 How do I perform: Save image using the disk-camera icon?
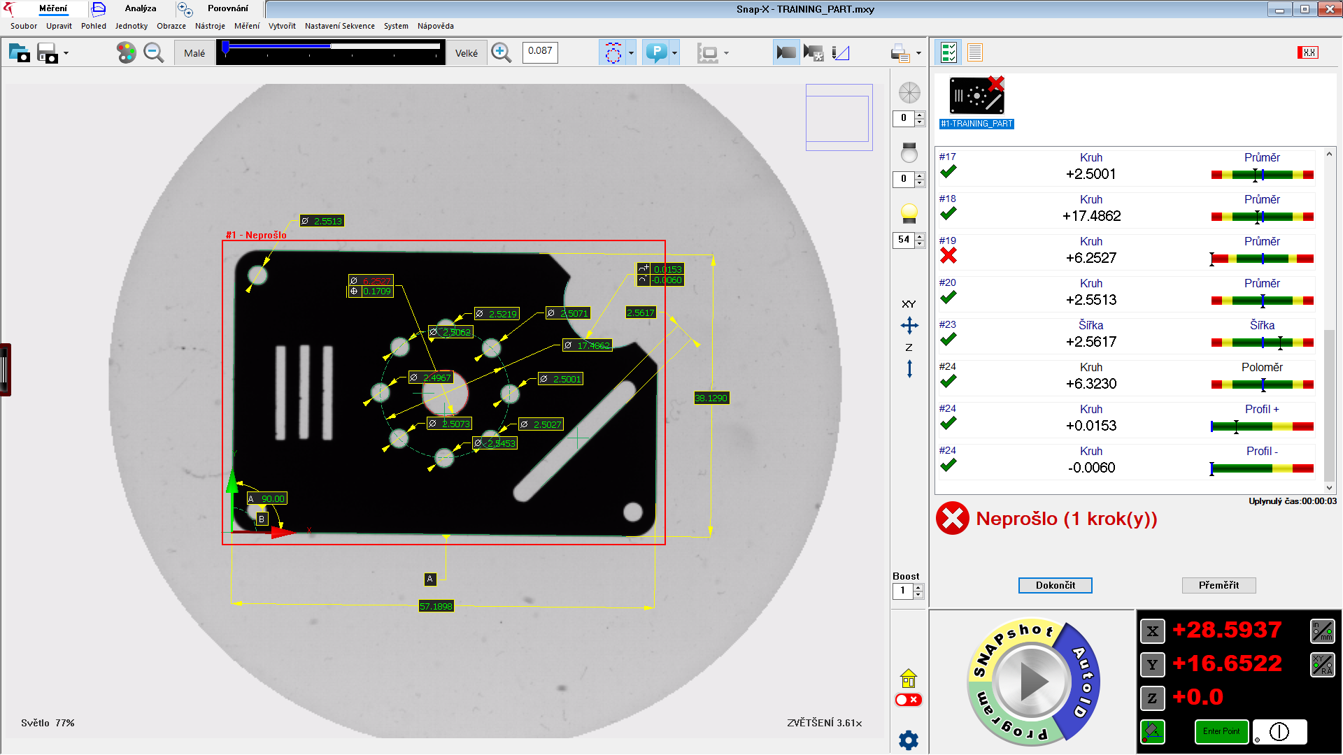pos(47,52)
